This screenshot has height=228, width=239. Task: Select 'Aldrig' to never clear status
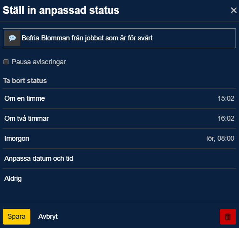point(13,178)
